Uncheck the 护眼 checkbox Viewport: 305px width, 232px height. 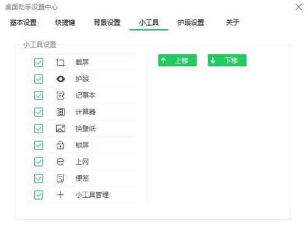pos(38,79)
